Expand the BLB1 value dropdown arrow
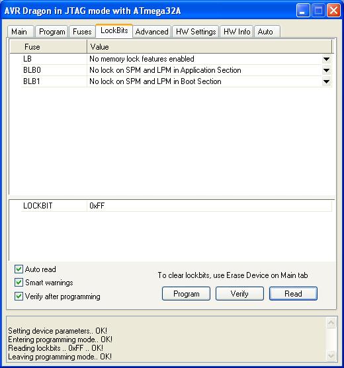The image size is (344, 368). tap(326, 81)
